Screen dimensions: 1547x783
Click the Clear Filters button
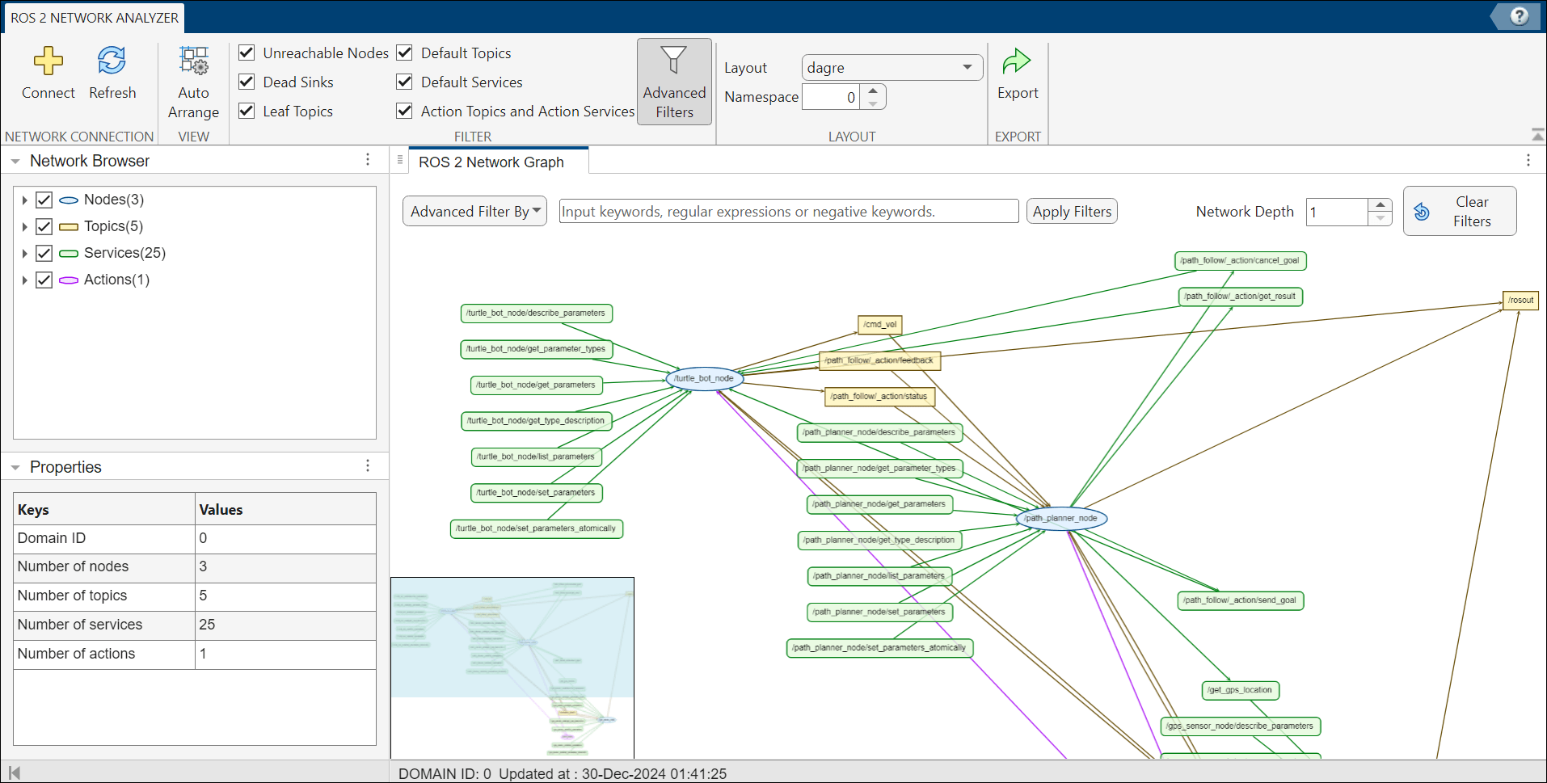[x=1459, y=212]
